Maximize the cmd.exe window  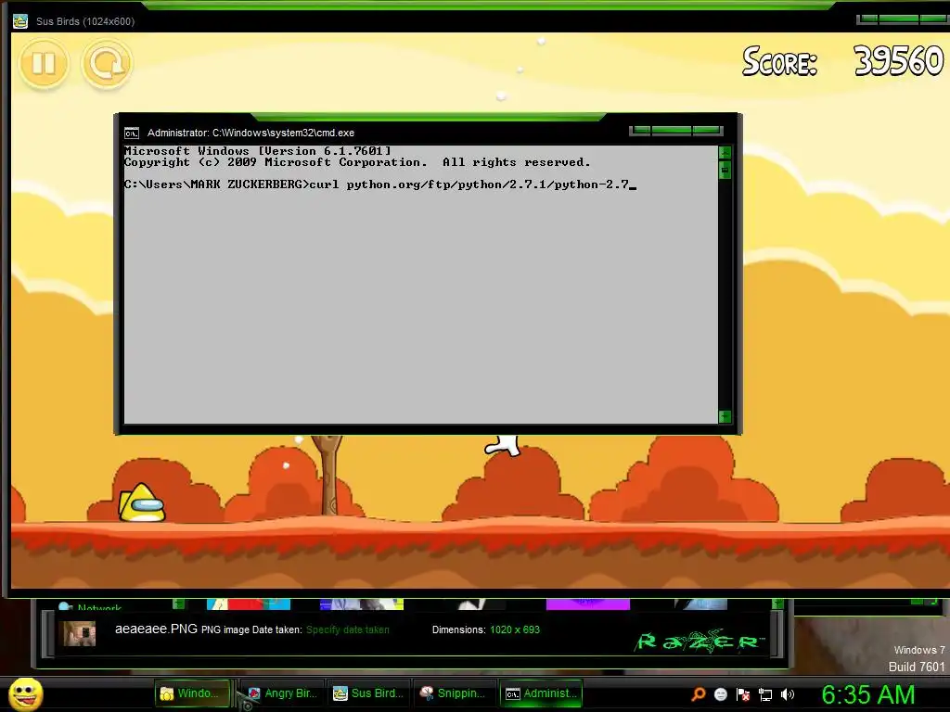click(x=672, y=130)
